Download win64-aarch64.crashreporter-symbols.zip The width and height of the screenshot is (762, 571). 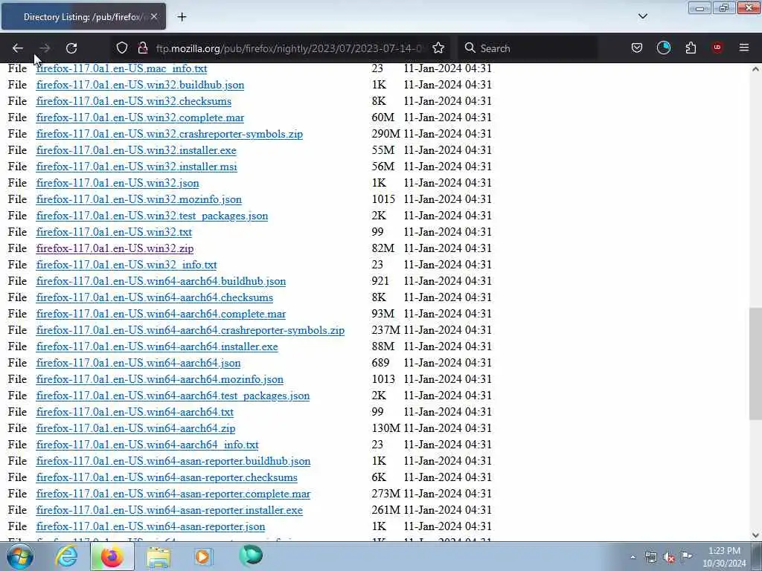click(190, 330)
